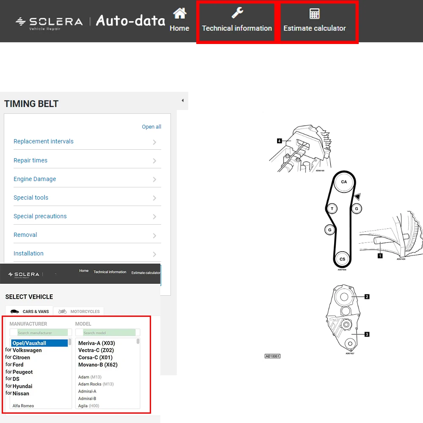Choose model Agila (H00)
This screenshot has height=423, width=423.
[88, 406]
